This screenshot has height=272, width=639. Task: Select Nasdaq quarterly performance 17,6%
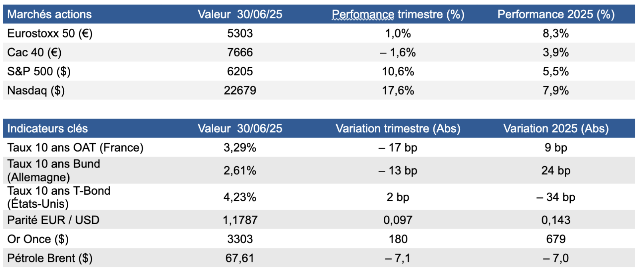(398, 91)
